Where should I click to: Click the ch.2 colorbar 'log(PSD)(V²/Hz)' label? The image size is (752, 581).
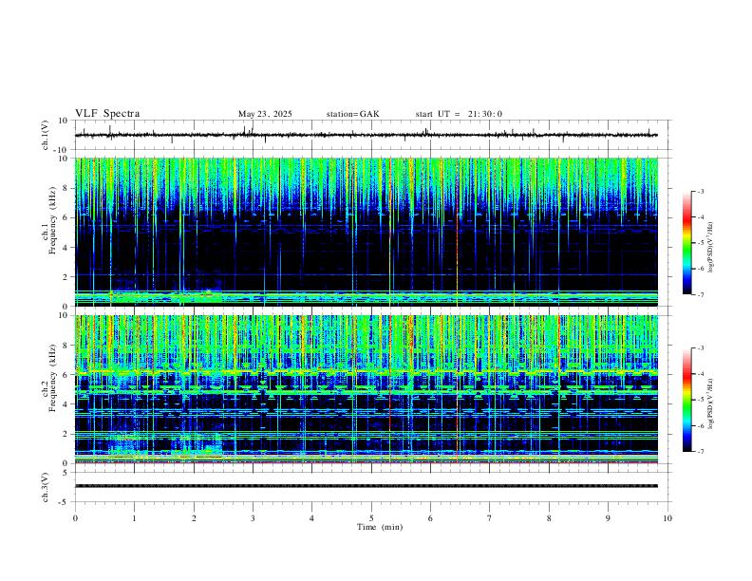(x=711, y=403)
